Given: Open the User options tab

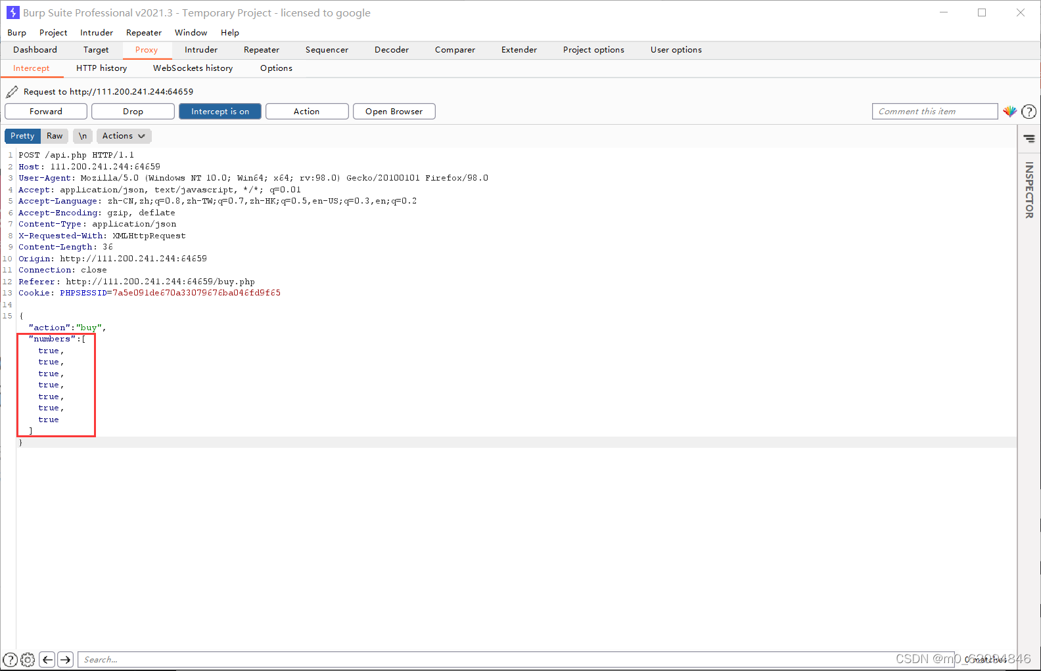Looking at the screenshot, I should (x=676, y=50).
